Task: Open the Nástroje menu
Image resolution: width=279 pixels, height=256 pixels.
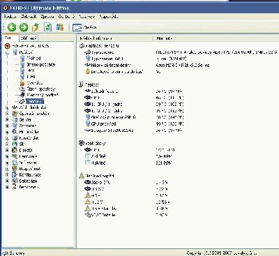Action: (87, 17)
